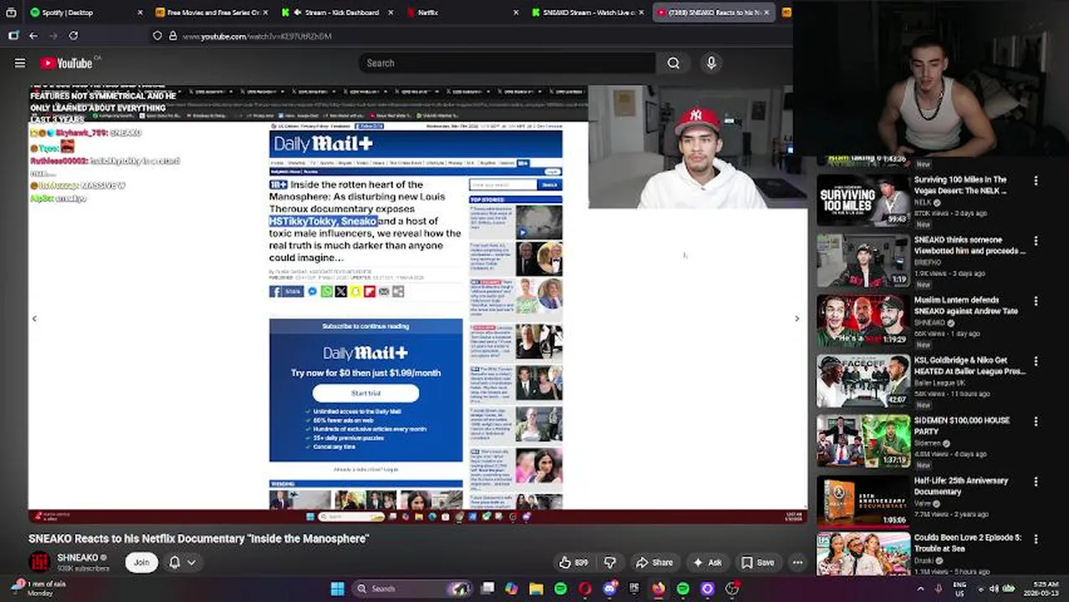
Task: Open File Explorer from the taskbar
Action: pyautogui.click(x=536, y=589)
